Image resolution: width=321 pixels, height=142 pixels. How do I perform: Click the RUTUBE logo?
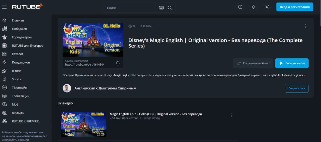coord(28,7)
